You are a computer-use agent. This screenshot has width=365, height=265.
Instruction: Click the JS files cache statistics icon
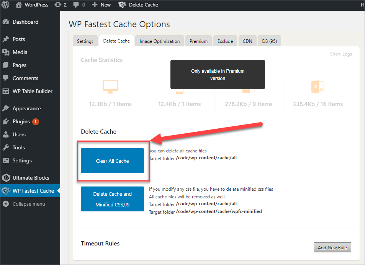pos(318,87)
